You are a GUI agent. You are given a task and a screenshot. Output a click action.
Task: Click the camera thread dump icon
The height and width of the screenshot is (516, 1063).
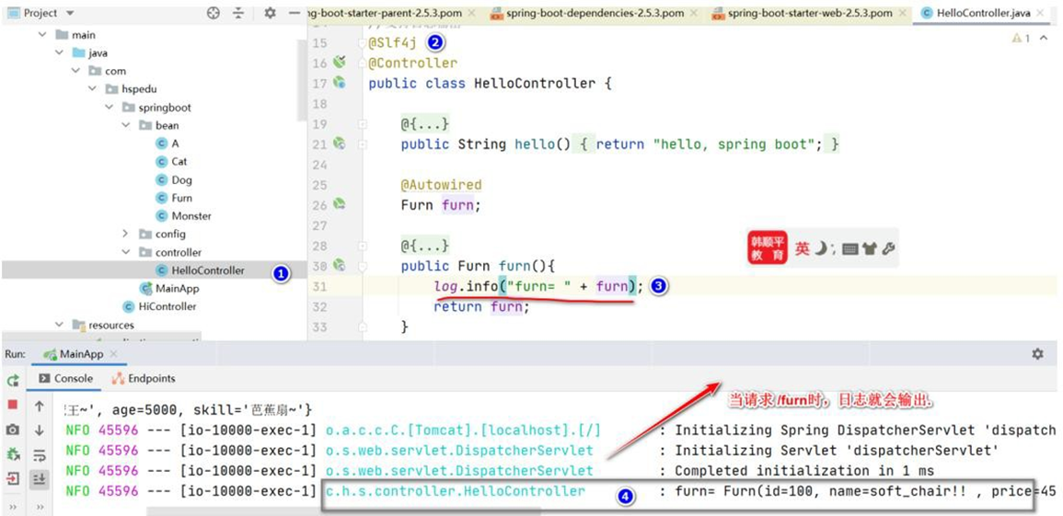(13, 430)
